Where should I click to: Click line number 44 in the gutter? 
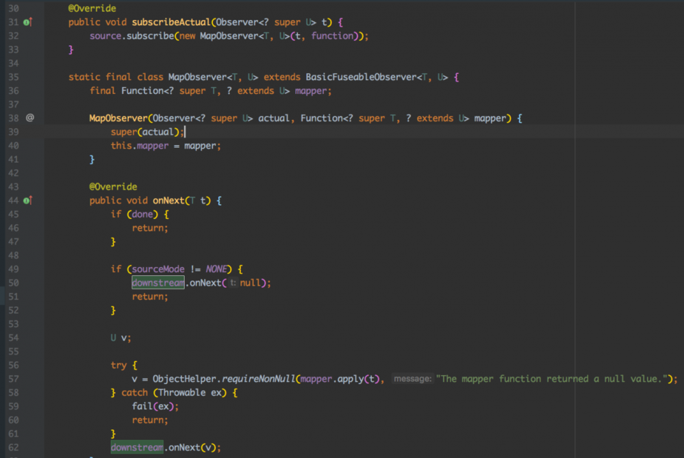click(13, 200)
